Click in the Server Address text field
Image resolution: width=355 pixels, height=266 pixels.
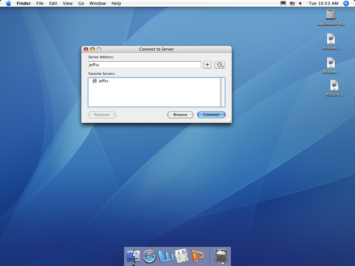tap(144, 65)
